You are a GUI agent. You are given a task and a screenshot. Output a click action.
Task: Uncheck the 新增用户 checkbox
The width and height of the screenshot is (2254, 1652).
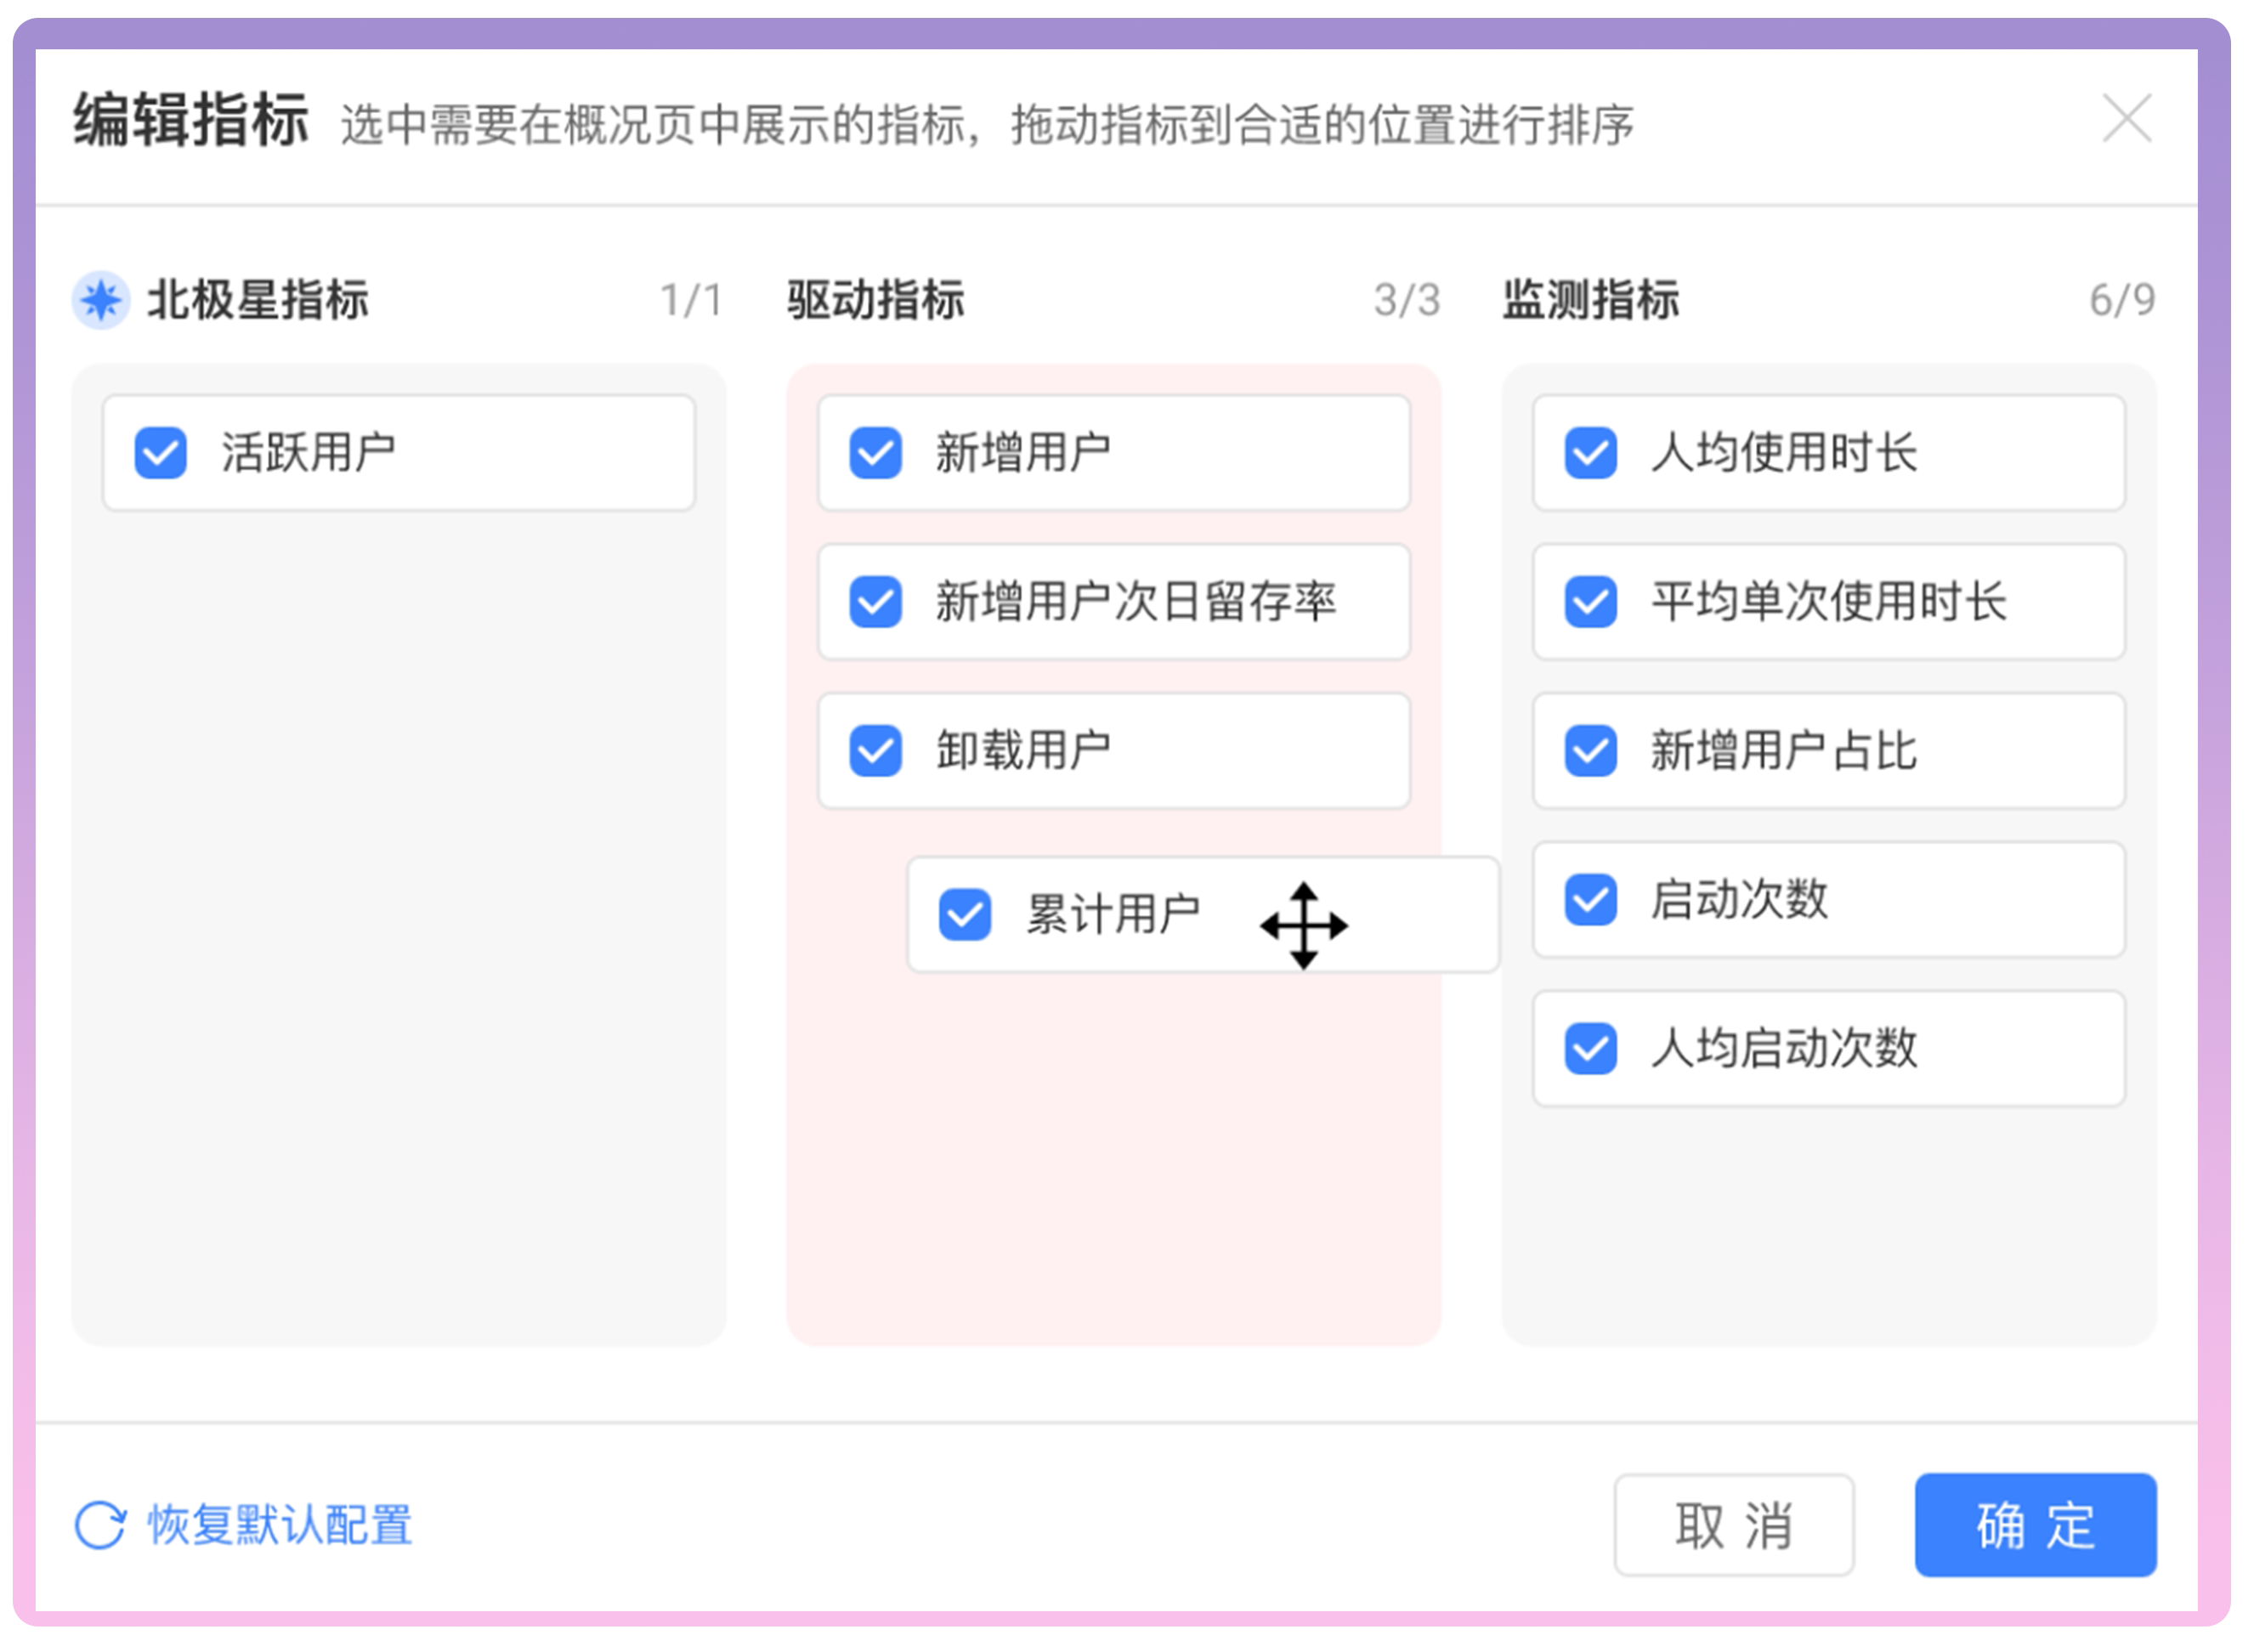click(x=876, y=453)
